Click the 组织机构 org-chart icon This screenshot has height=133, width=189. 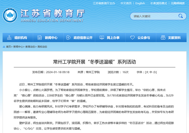click(9, 38)
